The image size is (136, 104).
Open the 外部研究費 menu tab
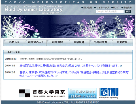[x=100, y=43]
